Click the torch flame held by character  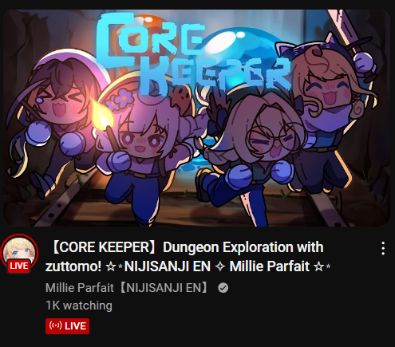102,116
